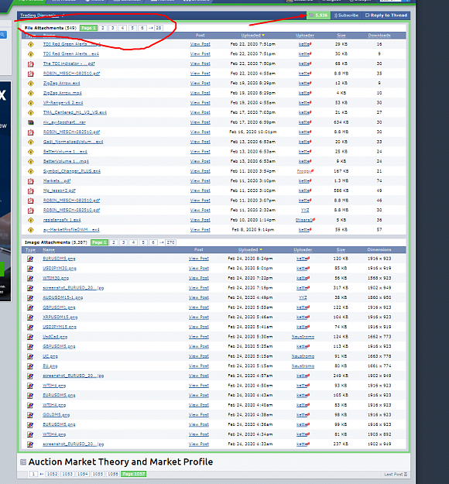Click the RAR archive icon in file list
The image size is (449, 484).
coord(30,122)
